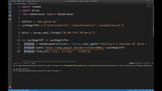The height and width of the screenshot is (91, 162).
Task: Switch to the Untitled-1 editor tab
Action: [33, 4]
